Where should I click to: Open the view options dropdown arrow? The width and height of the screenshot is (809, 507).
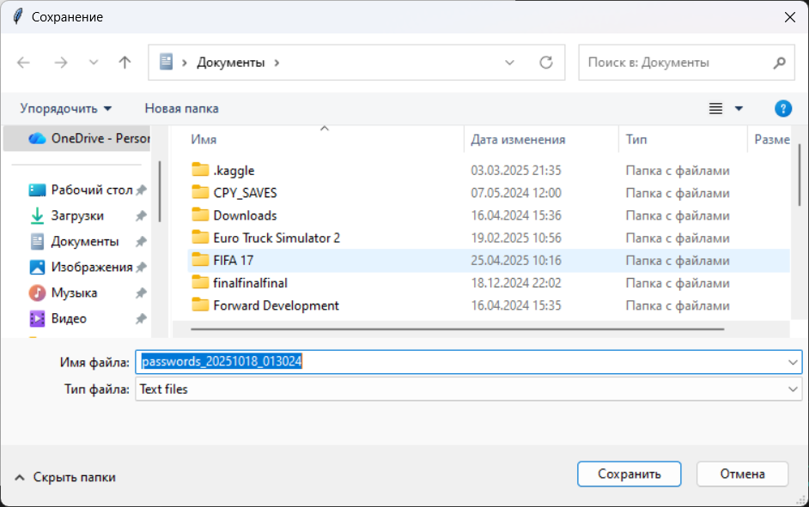click(x=739, y=109)
